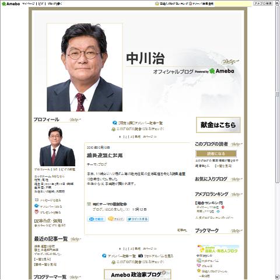
Task: Click the pink heart グルっぽ icon
Action: 199,265
